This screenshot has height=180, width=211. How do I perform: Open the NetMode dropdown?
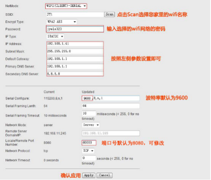(x=66, y=6)
